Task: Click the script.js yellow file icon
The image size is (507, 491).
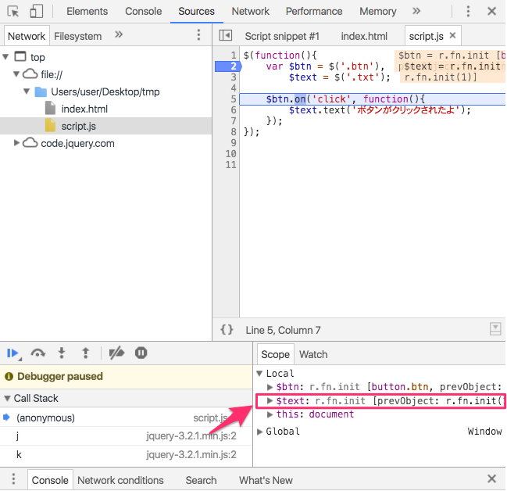Action: [50, 126]
